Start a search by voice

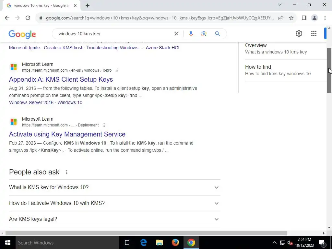(x=191, y=34)
